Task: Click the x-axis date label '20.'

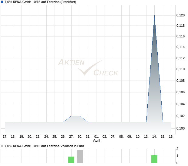Action: (x=30, y=137)
